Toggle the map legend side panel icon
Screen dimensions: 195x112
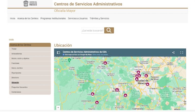(58, 52)
